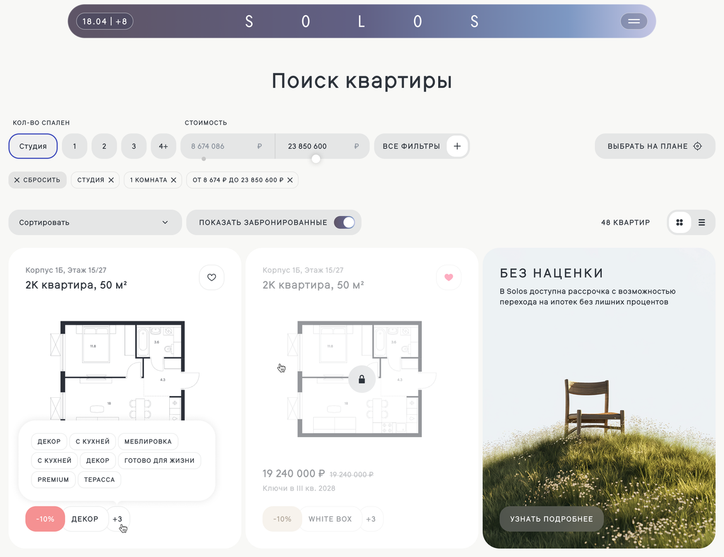Click Узнать подробнее on promo card

[x=551, y=519]
